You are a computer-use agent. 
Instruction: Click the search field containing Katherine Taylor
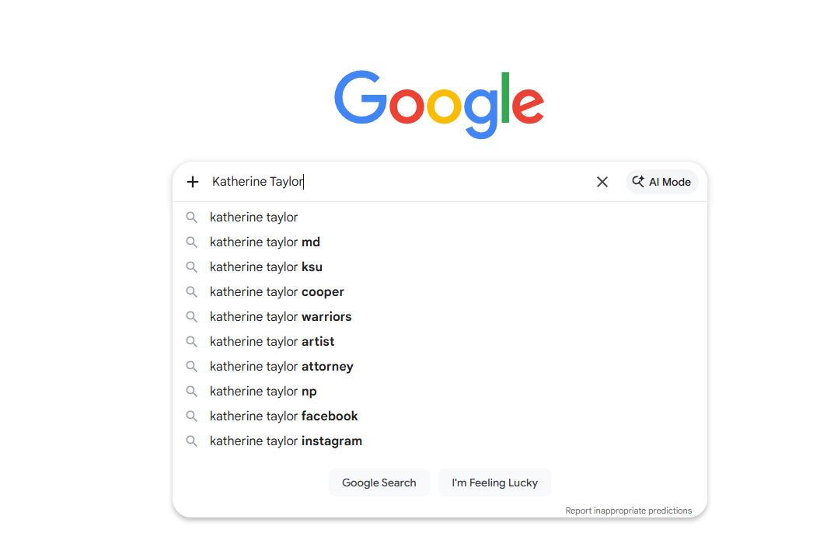tap(389, 182)
